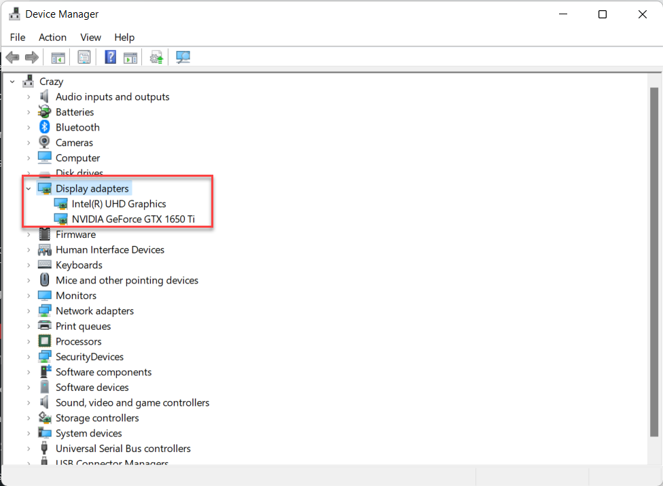
Task: Open the Action menu
Action: point(52,37)
